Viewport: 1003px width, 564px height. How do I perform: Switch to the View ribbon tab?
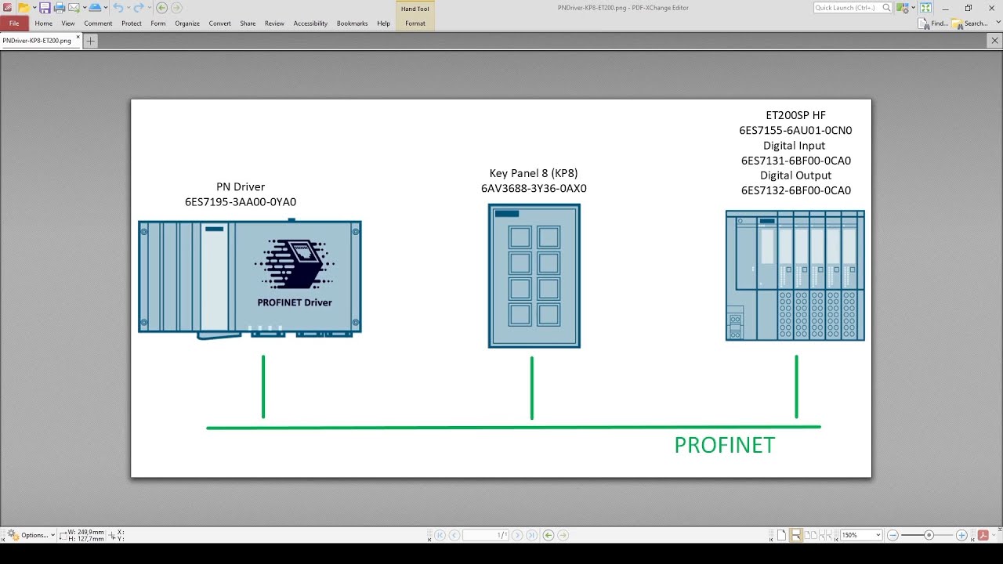68,23
